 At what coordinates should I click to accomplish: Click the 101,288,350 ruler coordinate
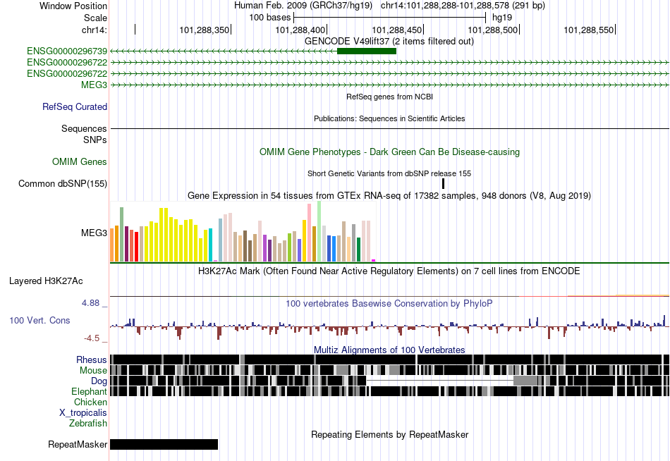205,30
